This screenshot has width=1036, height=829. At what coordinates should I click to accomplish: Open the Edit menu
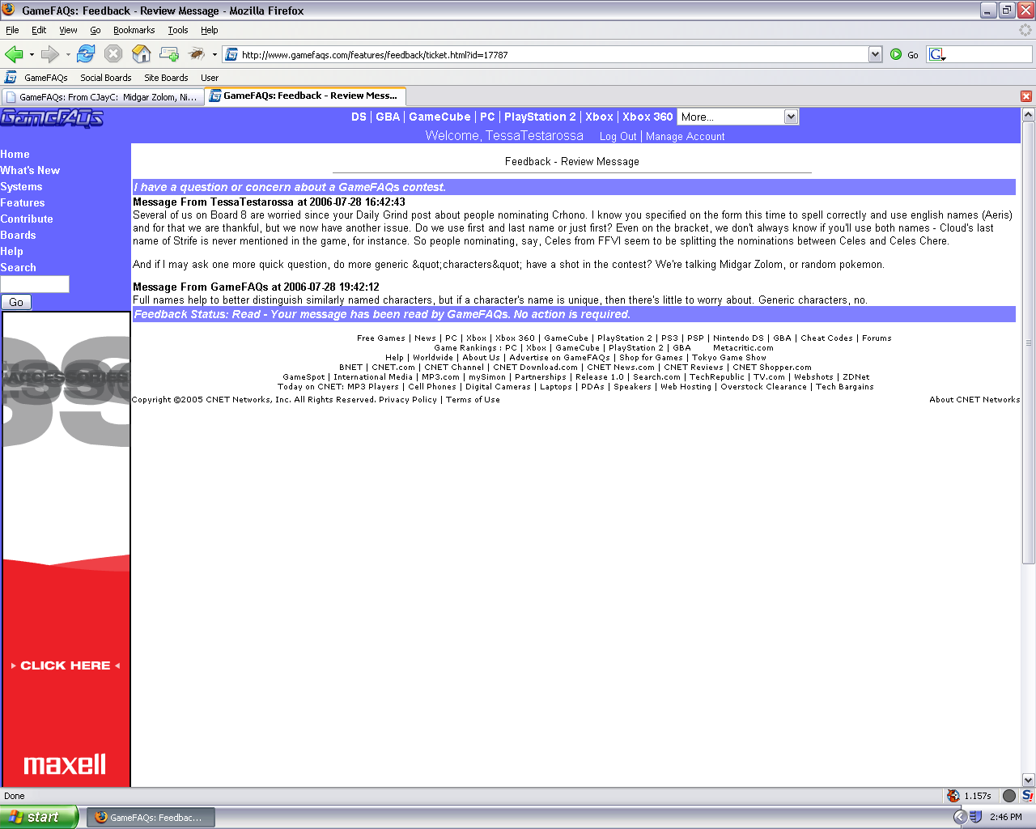[x=39, y=30]
